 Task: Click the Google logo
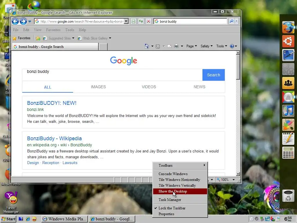click(x=124, y=61)
